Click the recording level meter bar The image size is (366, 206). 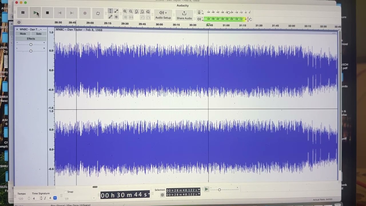(x=227, y=12)
